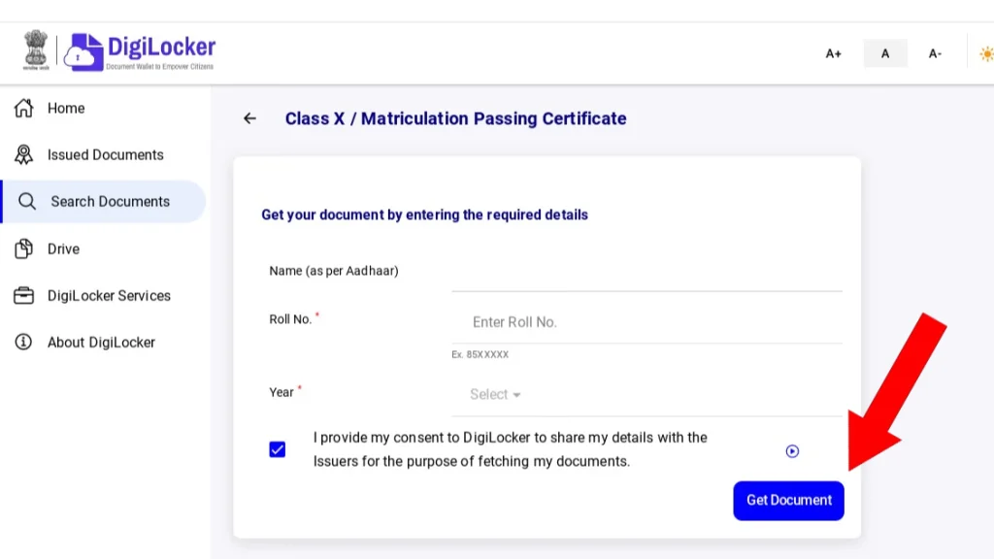Play the consent audio icon

pyautogui.click(x=792, y=450)
